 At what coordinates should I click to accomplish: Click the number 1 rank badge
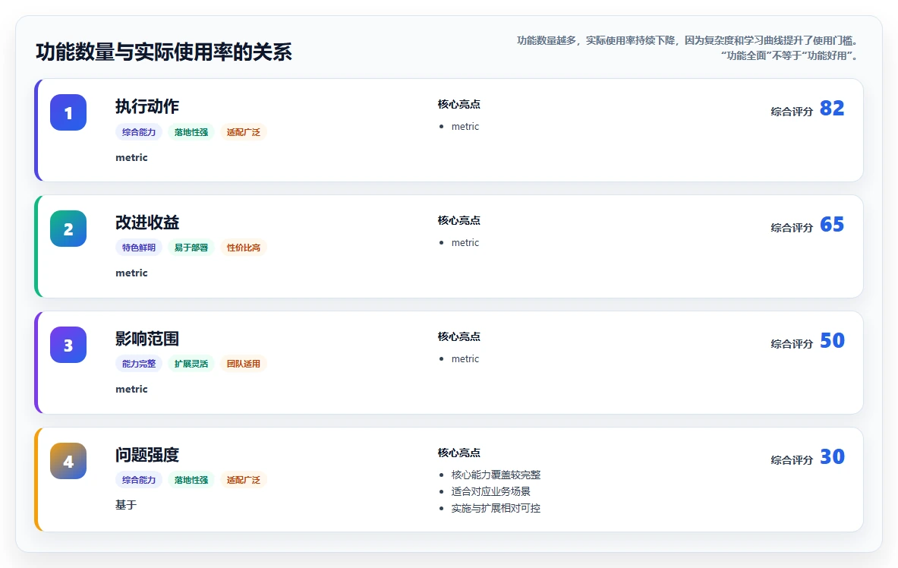click(x=68, y=112)
